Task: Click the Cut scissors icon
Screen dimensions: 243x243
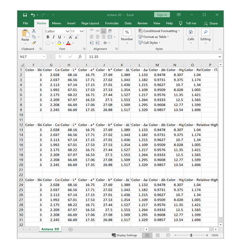Action: click(34, 31)
